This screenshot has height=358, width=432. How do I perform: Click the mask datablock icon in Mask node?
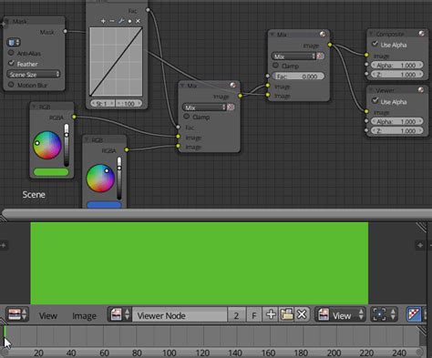(14, 42)
